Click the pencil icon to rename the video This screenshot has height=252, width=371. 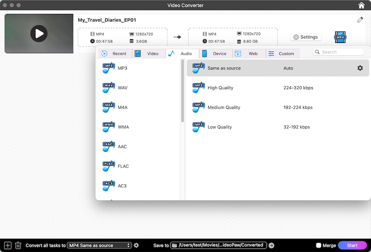(x=360, y=19)
